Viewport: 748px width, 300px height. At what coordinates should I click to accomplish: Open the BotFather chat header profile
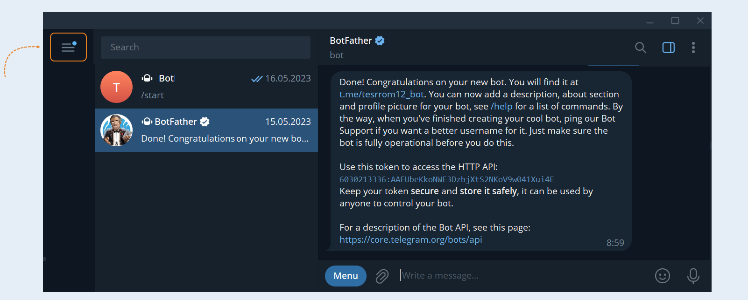point(357,47)
